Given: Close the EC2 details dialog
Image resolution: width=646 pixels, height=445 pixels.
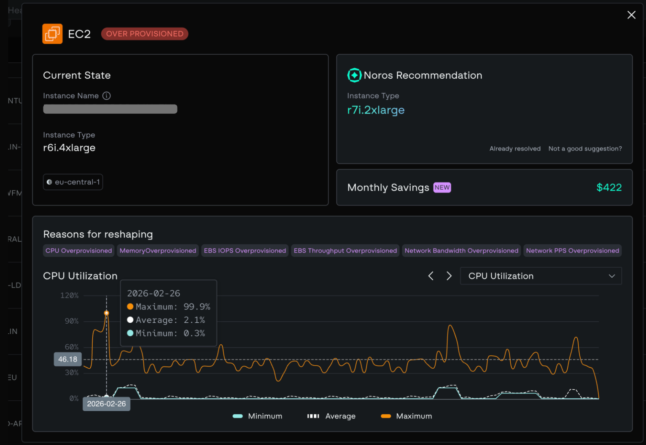Looking at the screenshot, I should [631, 15].
